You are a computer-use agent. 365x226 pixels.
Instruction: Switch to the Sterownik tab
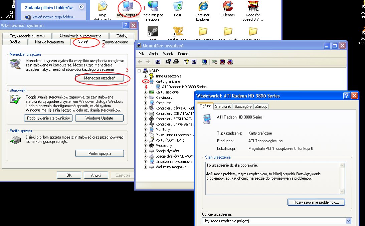[223, 106]
